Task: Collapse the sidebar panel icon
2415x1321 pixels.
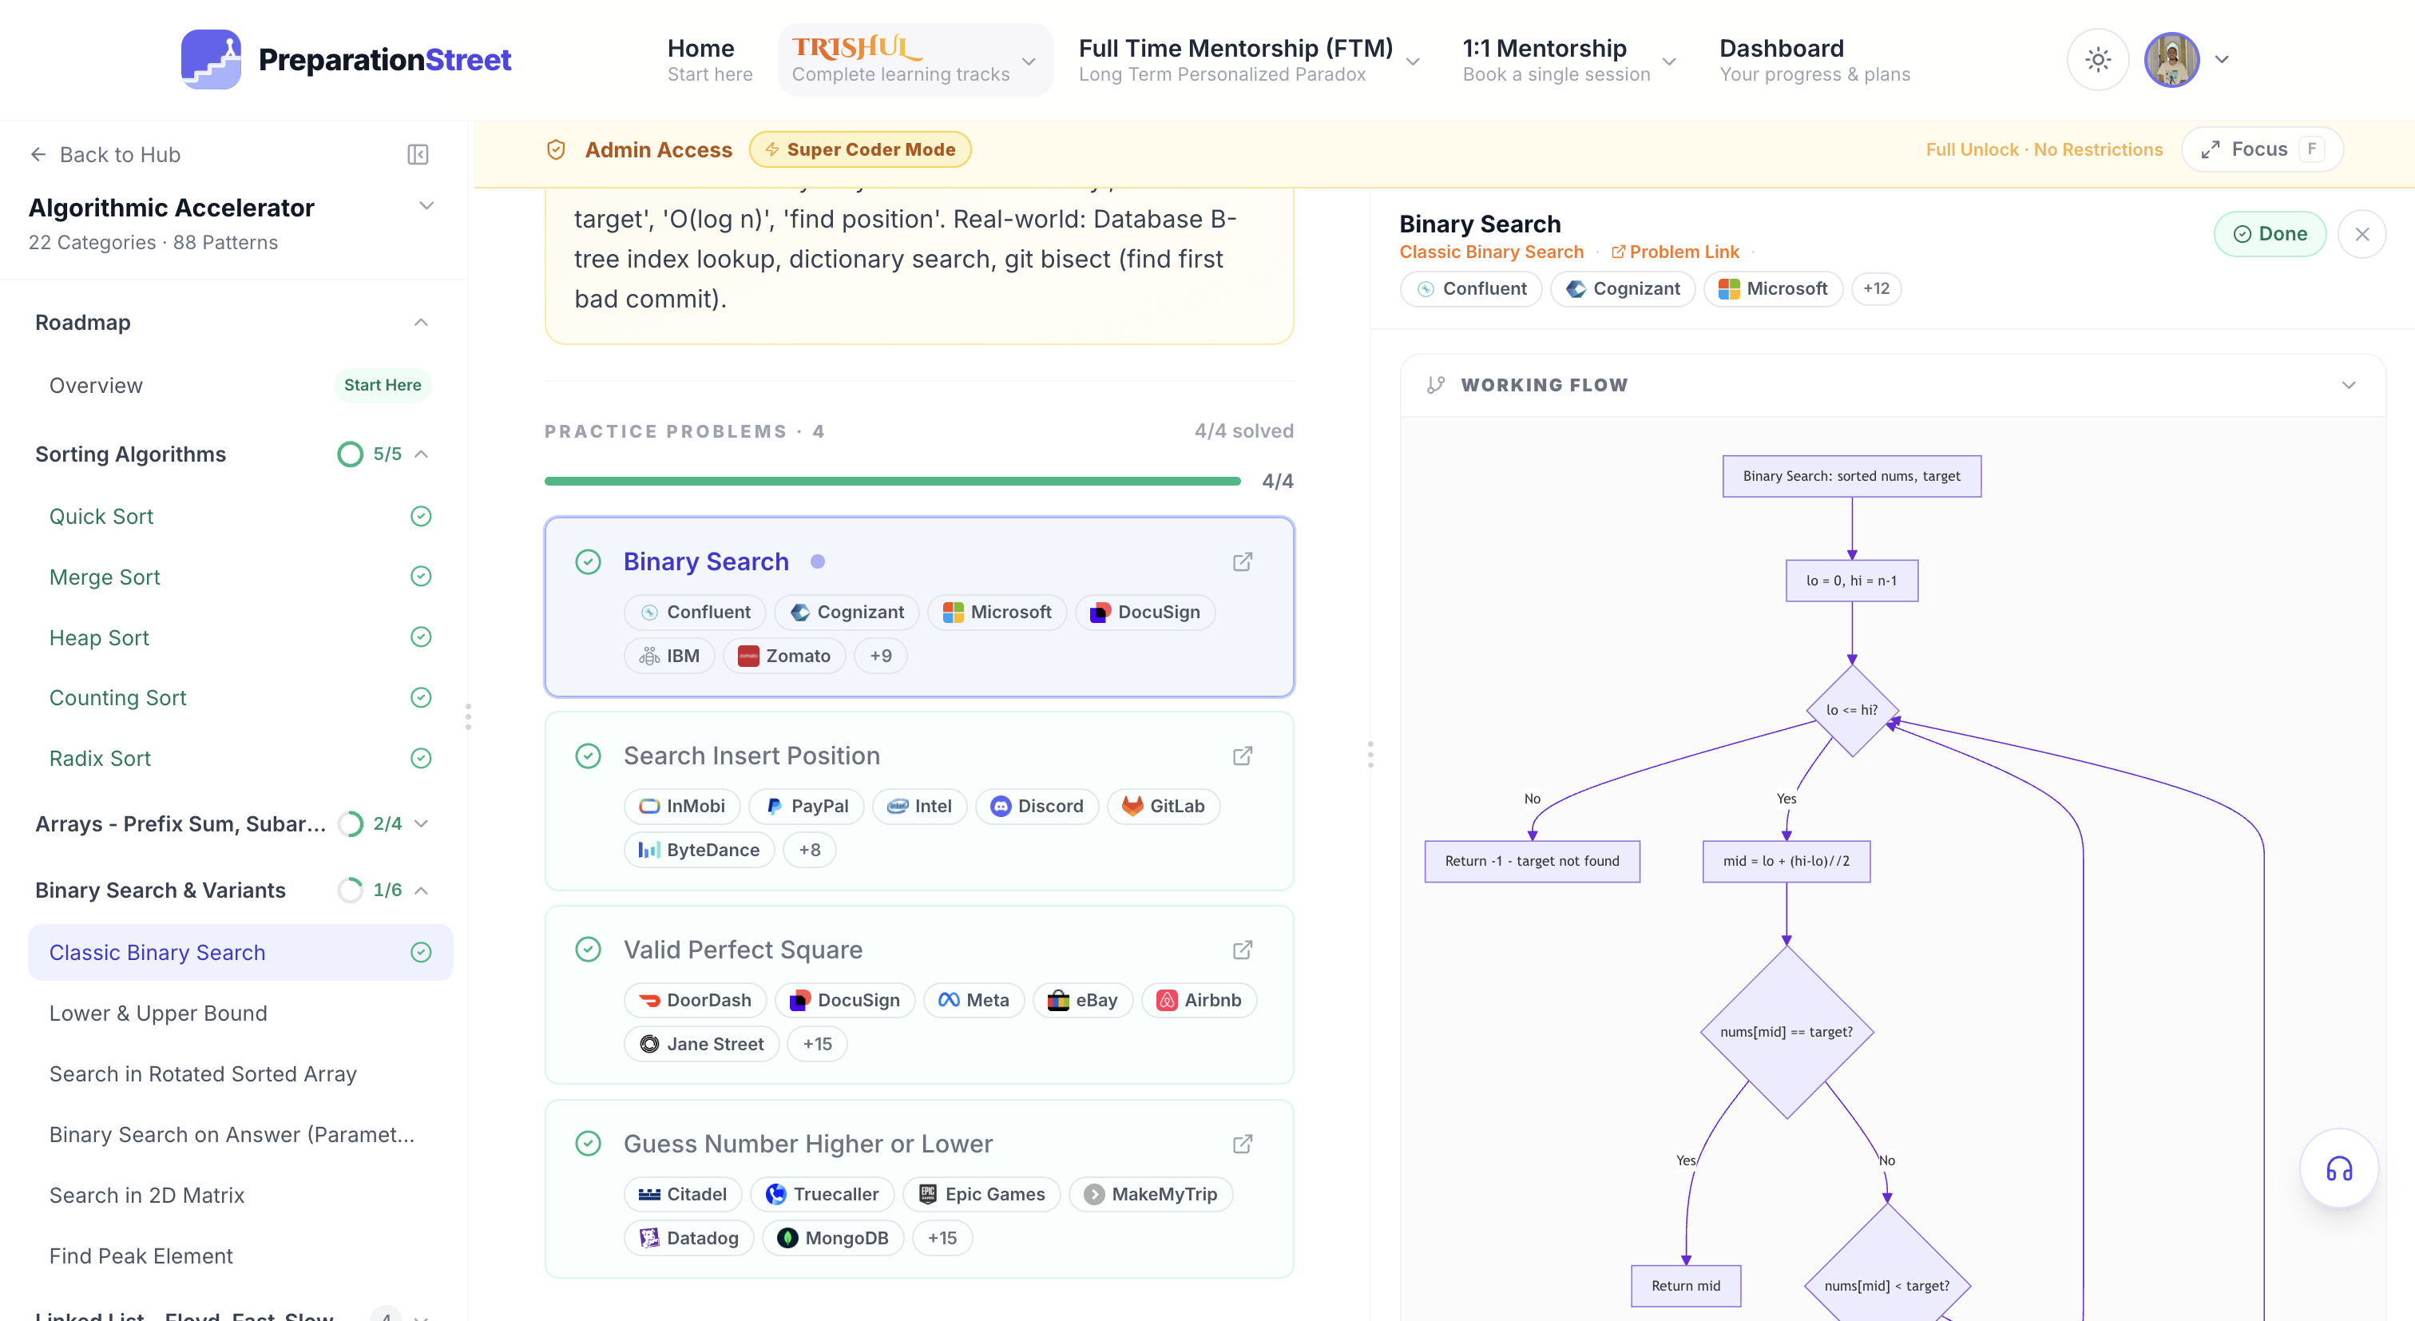Action: pyautogui.click(x=418, y=155)
